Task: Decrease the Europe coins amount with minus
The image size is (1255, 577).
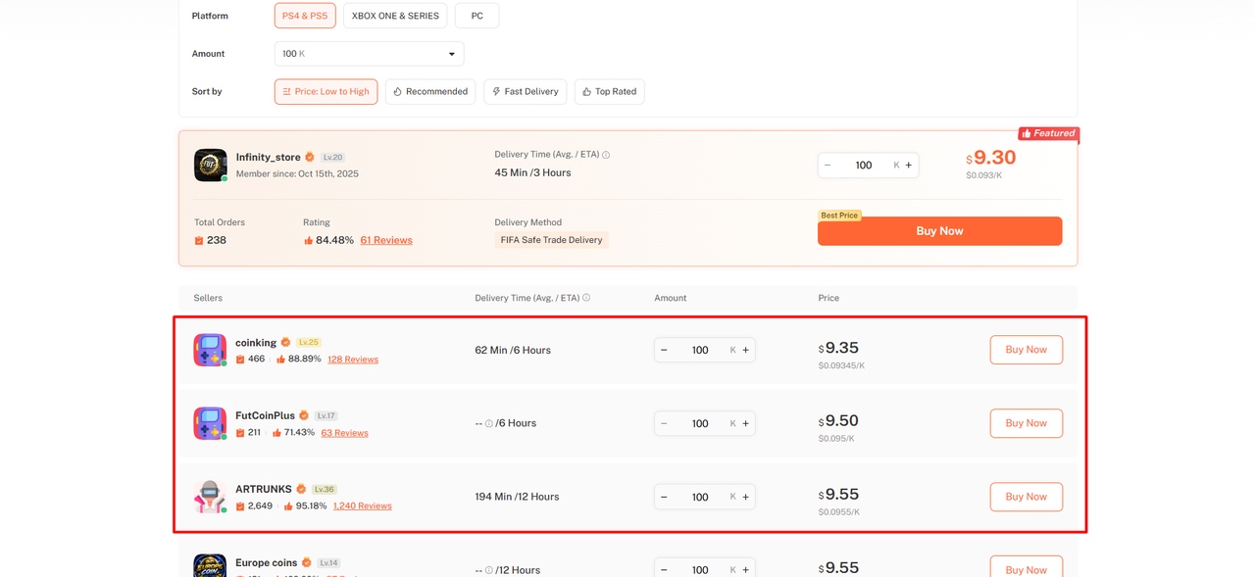Action: [x=664, y=570]
